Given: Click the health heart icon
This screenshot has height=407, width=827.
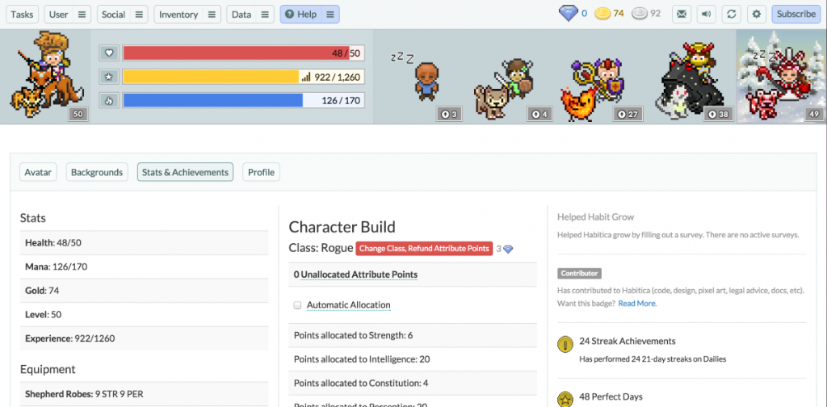Looking at the screenshot, I should pos(109,52).
